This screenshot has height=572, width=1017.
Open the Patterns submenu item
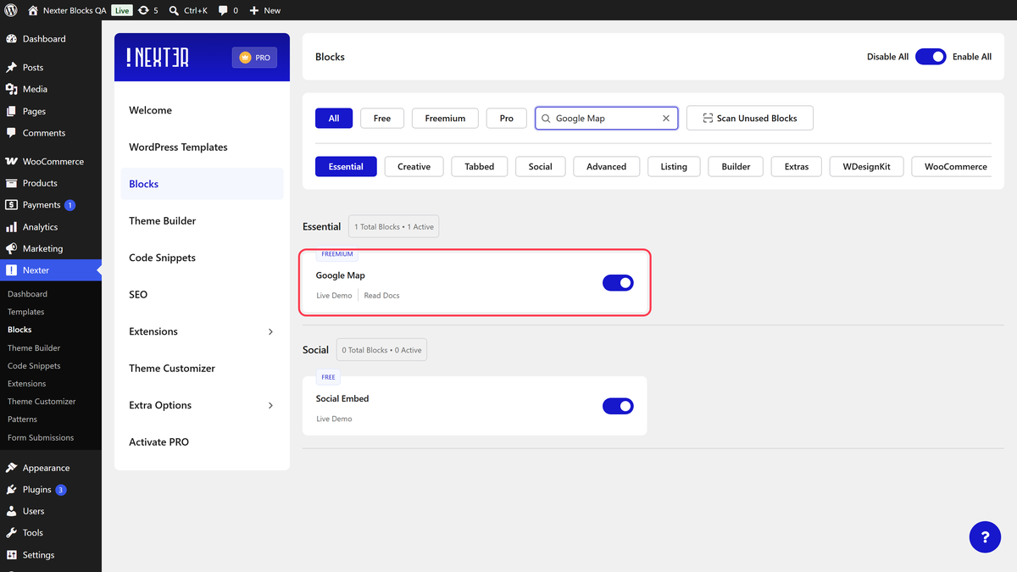point(23,419)
